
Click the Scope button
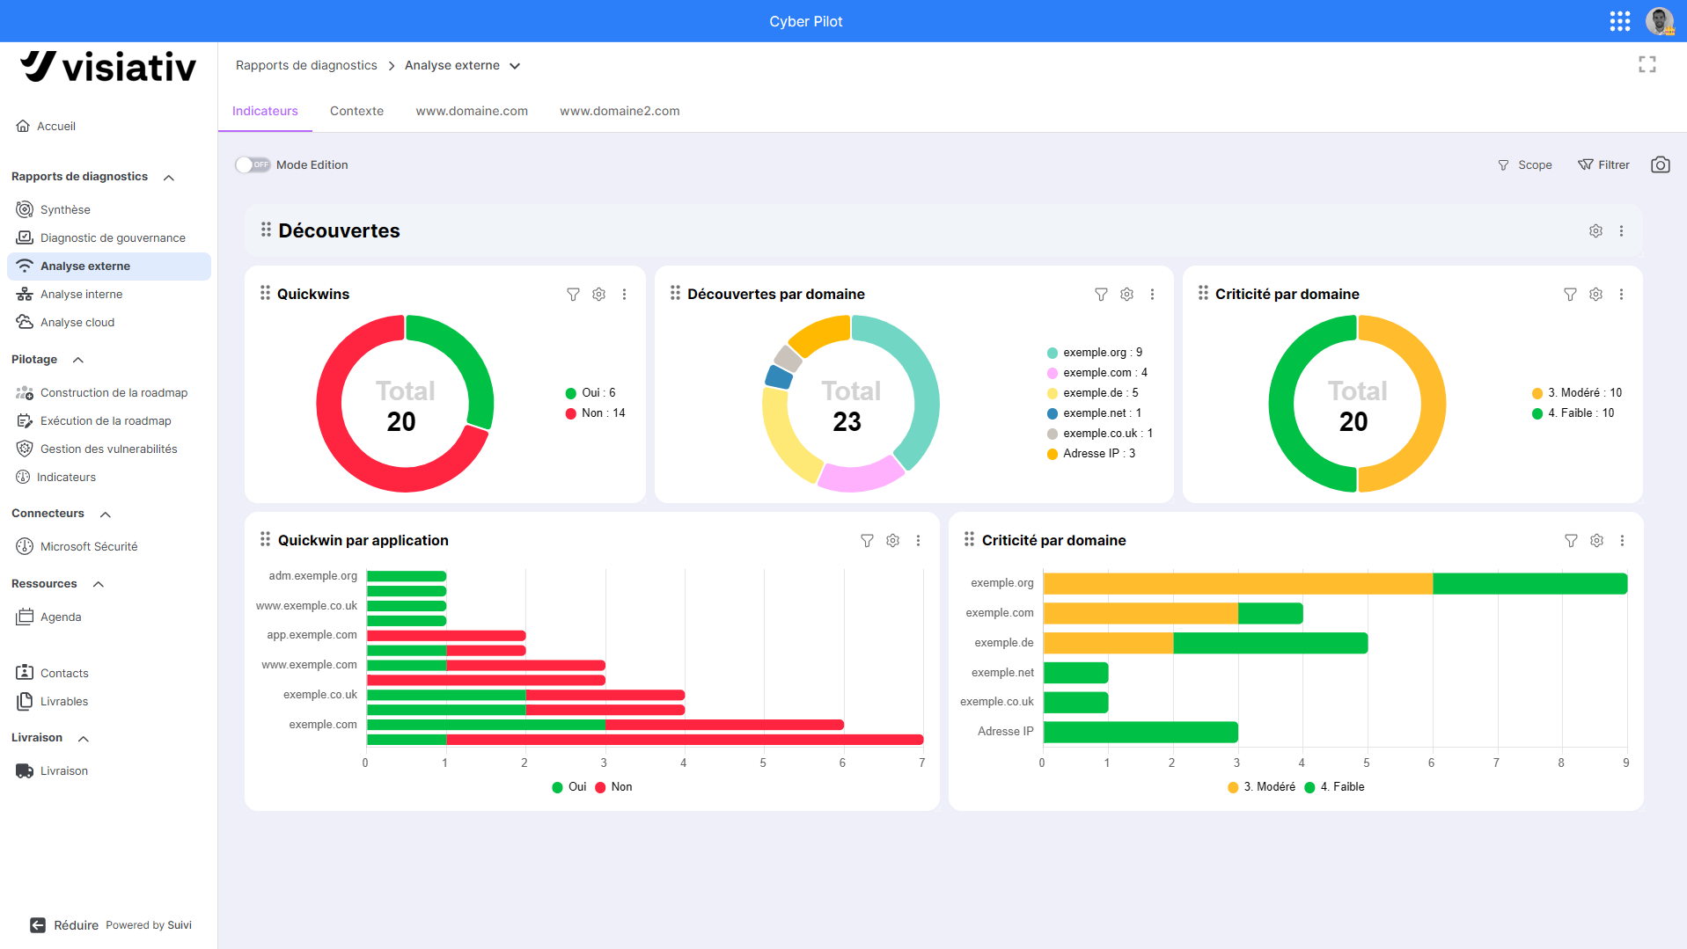click(1525, 165)
